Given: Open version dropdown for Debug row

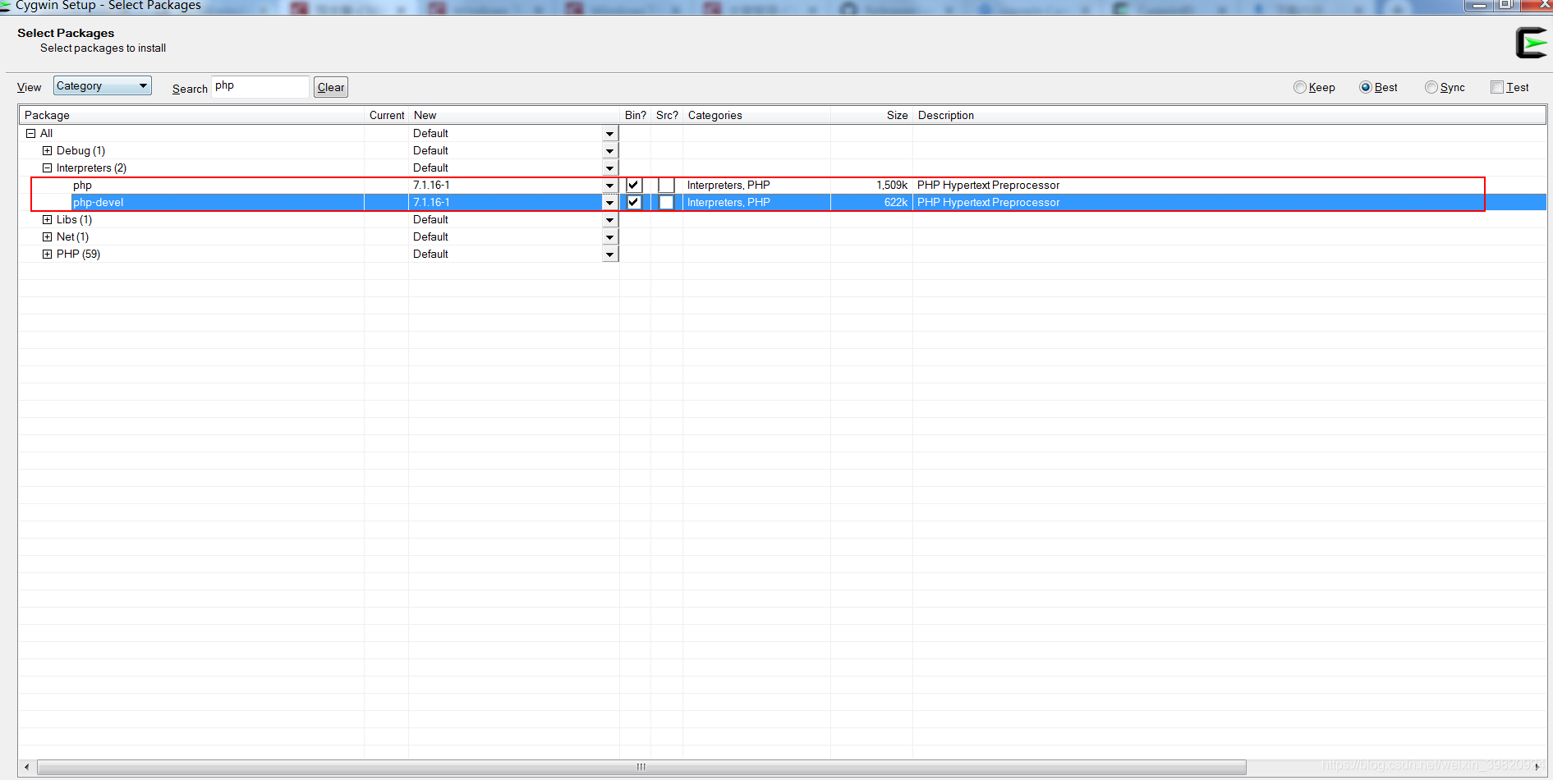Looking at the screenshot, I should 609,151.
